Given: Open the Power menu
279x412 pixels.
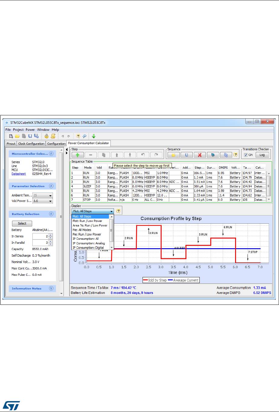Looking at the screenshot, I should pyautogui.click(x=30, y=130).
